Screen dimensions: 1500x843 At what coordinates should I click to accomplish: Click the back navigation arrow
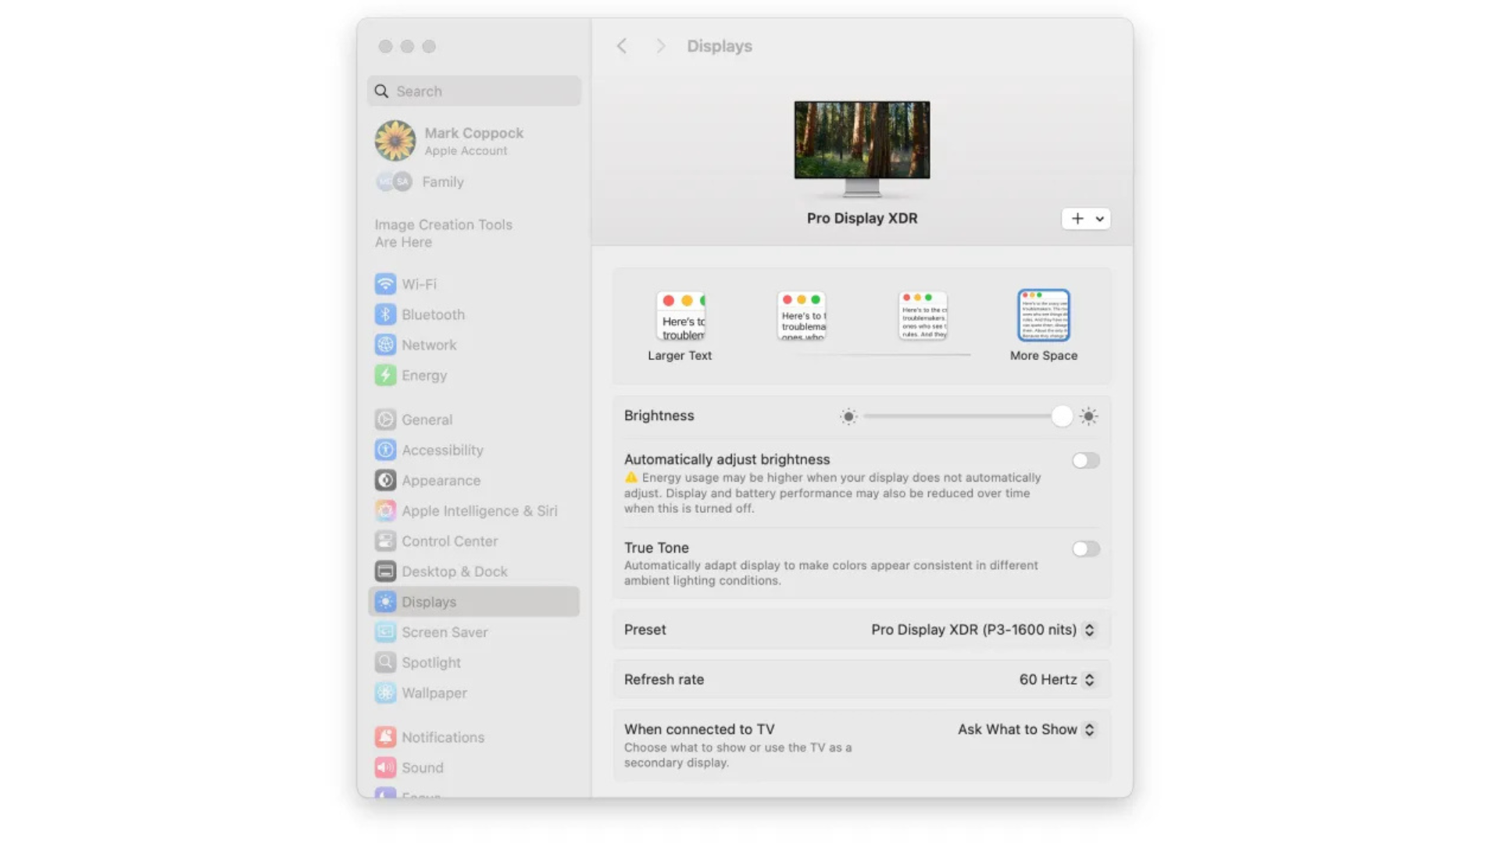pyautogui.click(x=622, y=46)
